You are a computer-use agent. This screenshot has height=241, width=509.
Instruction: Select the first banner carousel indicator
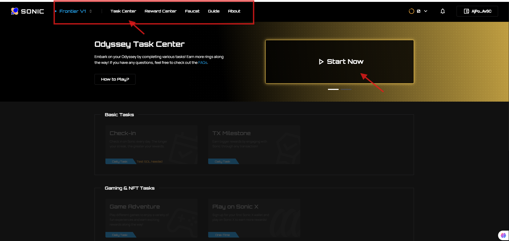tap(333, 89)
